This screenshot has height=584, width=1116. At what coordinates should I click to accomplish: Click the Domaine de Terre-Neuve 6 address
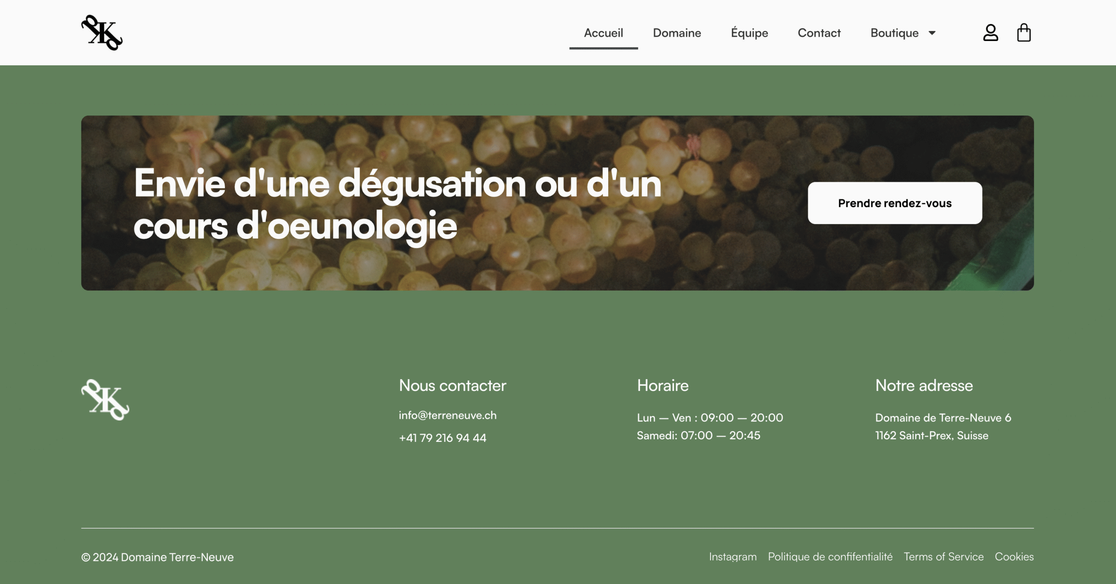[x=943, y=418]
